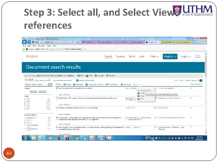Click Analyze search results icon
The height and width of the screenshot is (163, 218).
77,80
